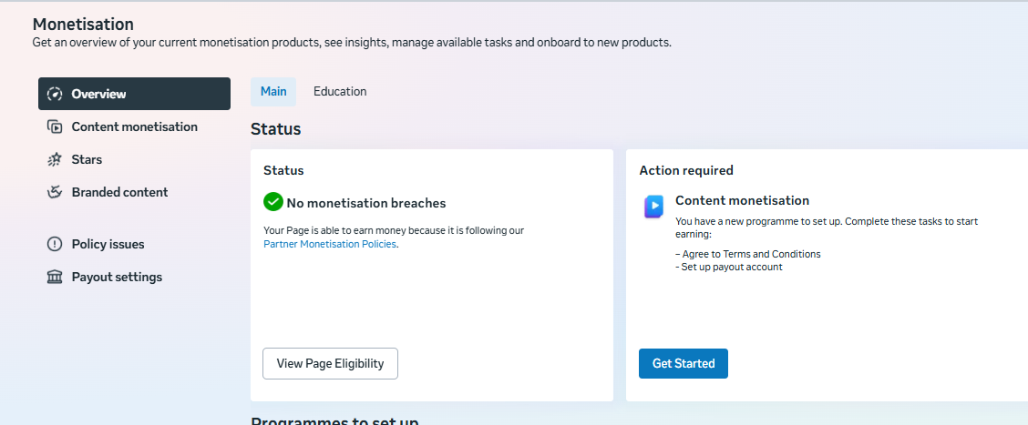Click the Content monetisation sidebar icon
This screenshot has width=1028, height=425.
(55, 126)
